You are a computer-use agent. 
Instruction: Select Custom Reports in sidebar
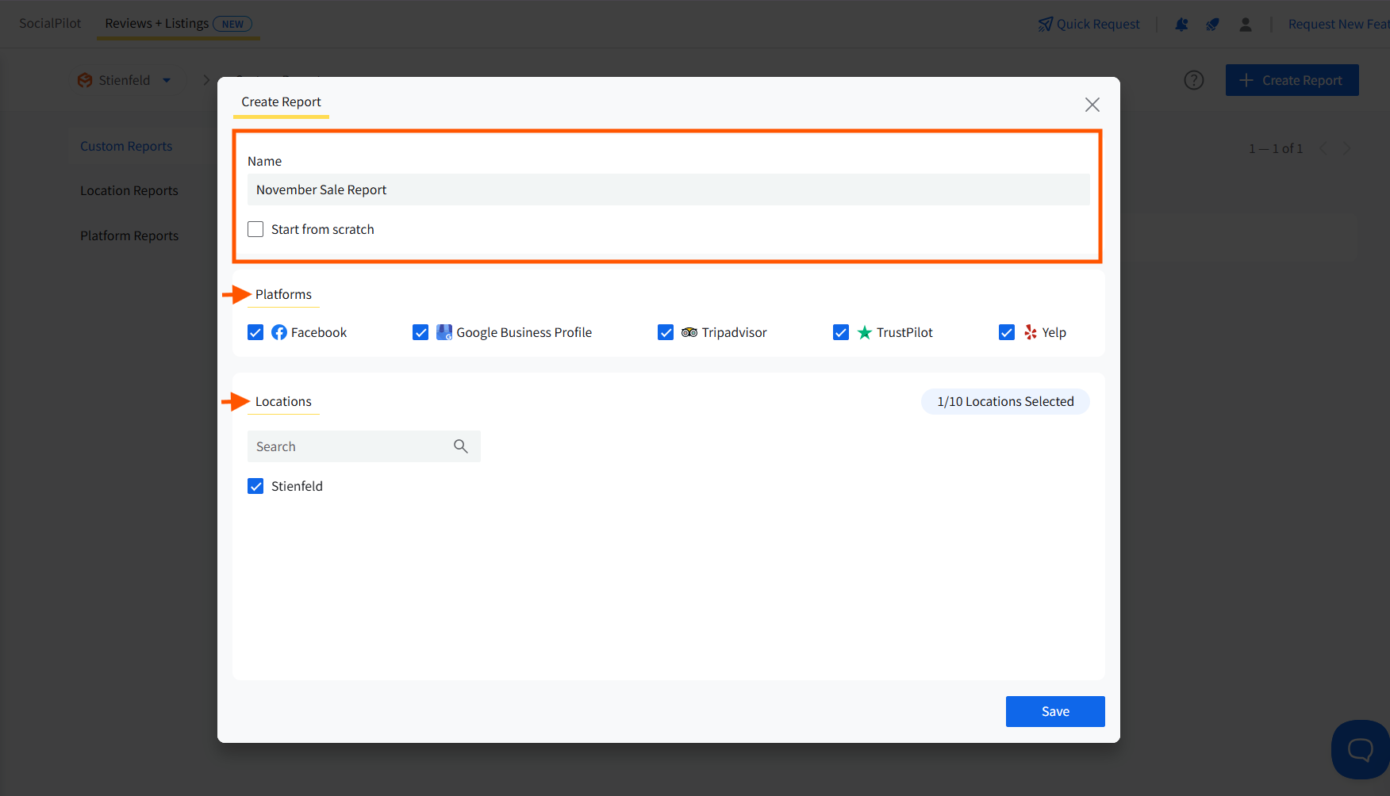click(x=126, y=146)
